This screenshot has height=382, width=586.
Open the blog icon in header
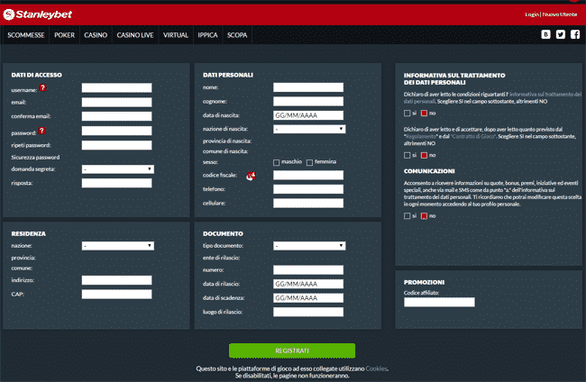click(545, 35)
